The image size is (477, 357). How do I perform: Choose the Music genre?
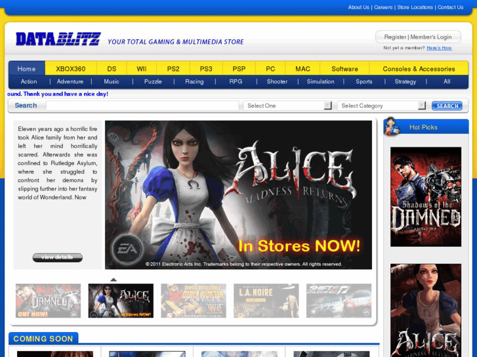point(112,81)
